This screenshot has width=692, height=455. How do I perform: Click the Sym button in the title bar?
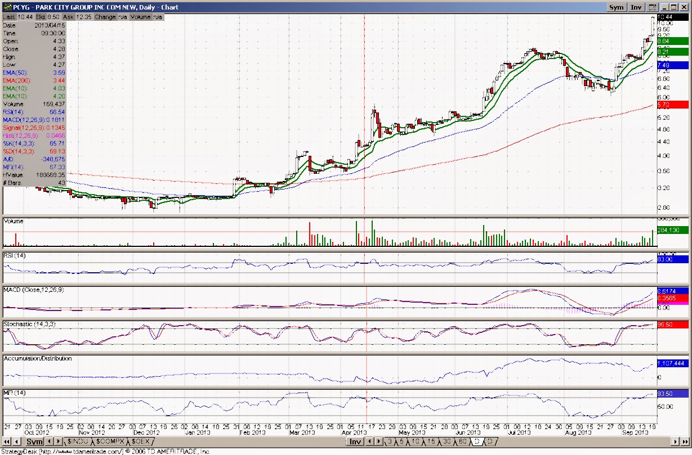(617, 7)
